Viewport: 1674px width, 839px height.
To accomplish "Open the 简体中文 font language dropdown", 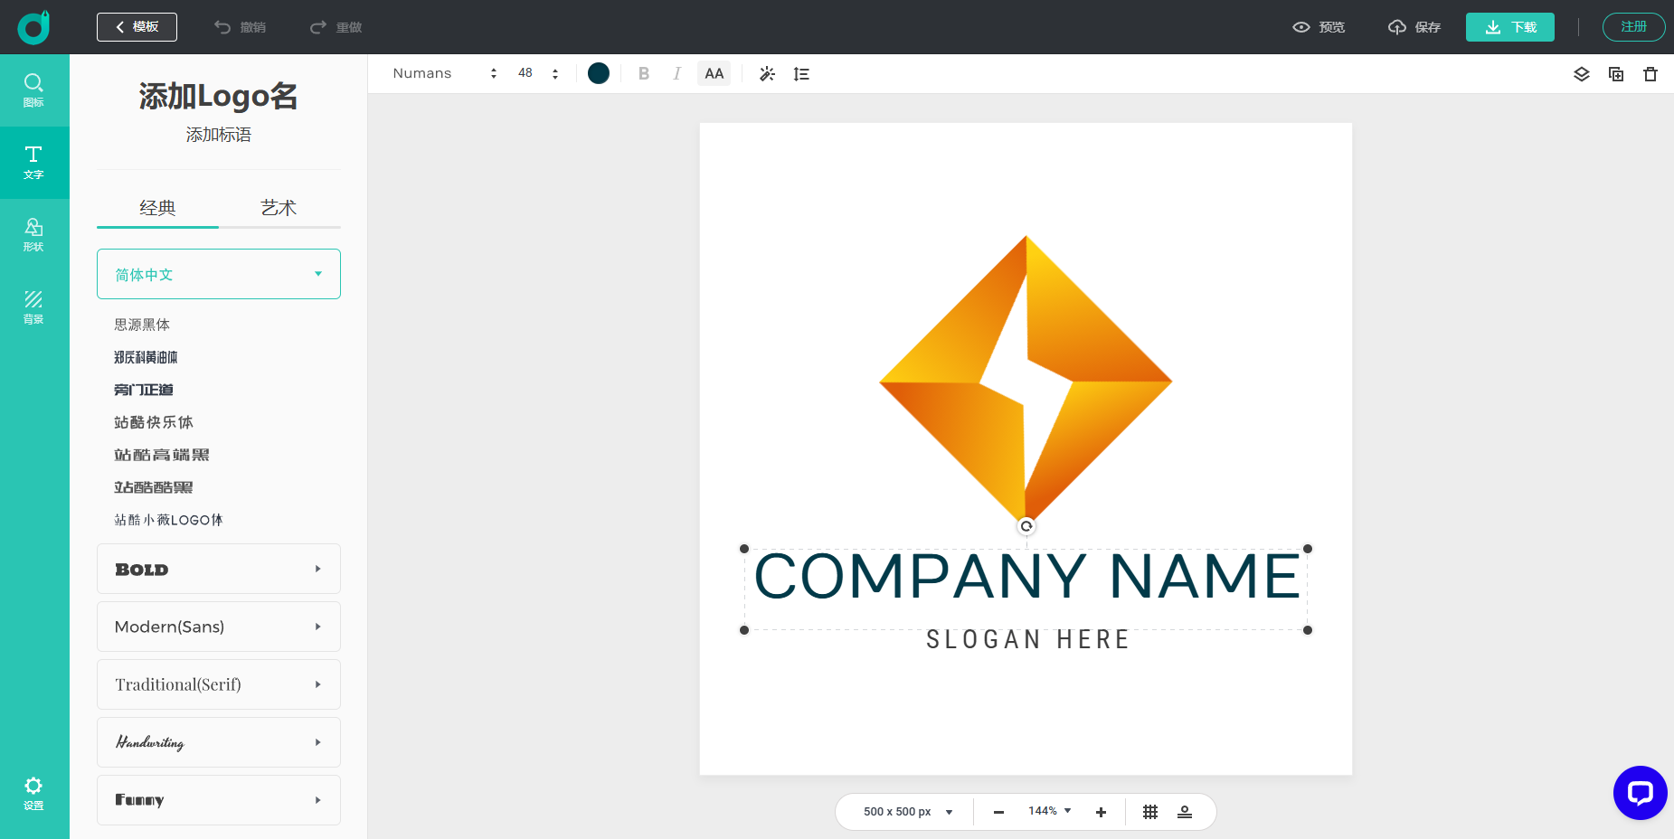I will (219, 274).
